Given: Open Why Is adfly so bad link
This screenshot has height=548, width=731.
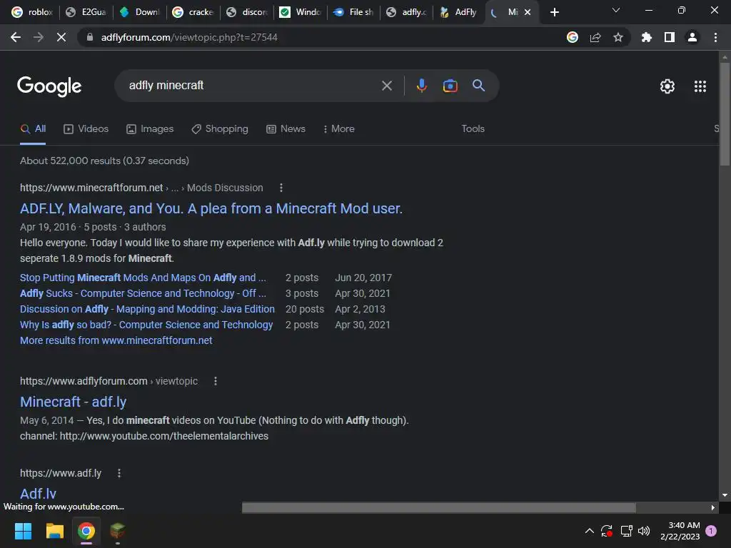Looking at the screenshot, I should [146, 325].
